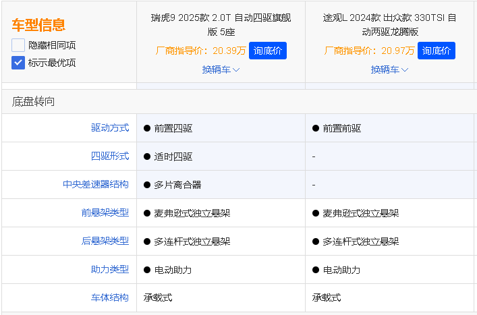Screen dimensions: 477x315
Task: Open the 中央差速器结构 parameter explanation
Action: 96,184
